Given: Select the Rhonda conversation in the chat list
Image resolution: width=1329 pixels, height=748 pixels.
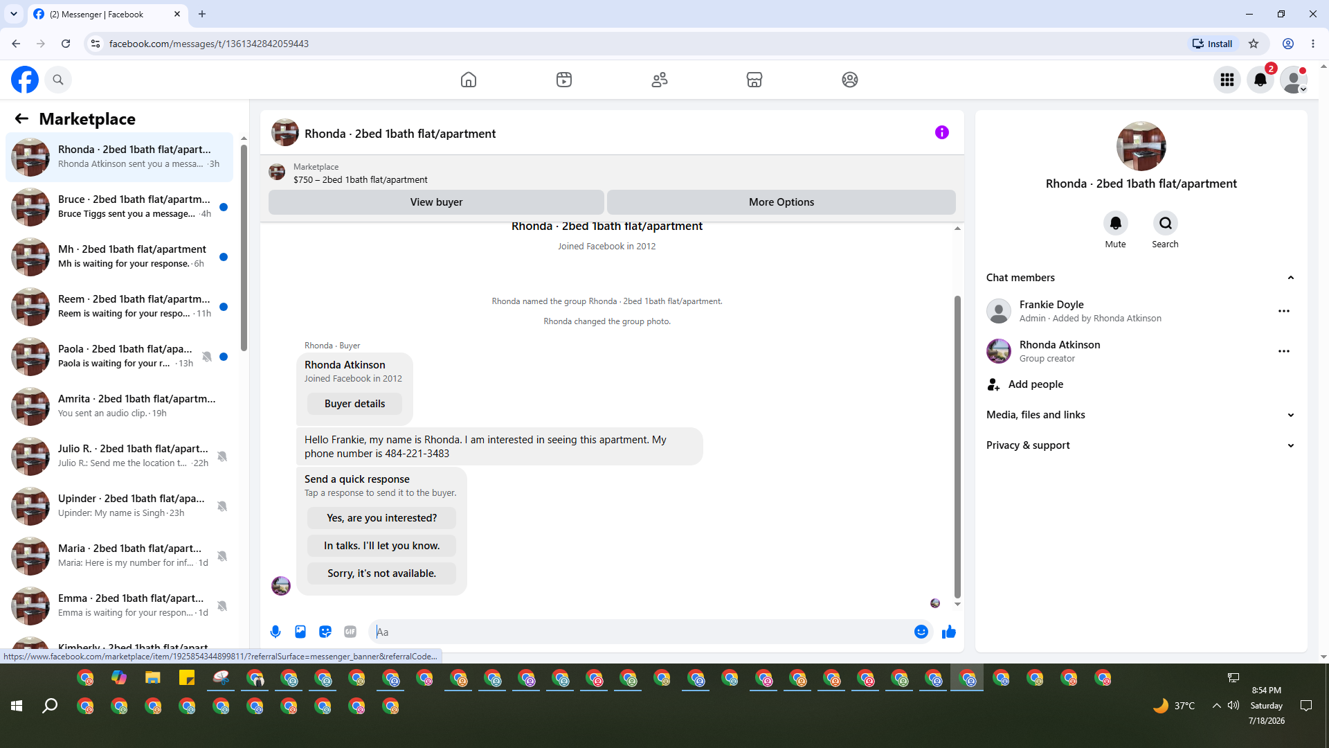Looking at the screenshot, I should click(119, 157).
